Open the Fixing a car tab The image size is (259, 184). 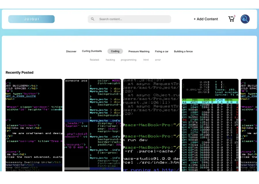click(x=161, y=51)
